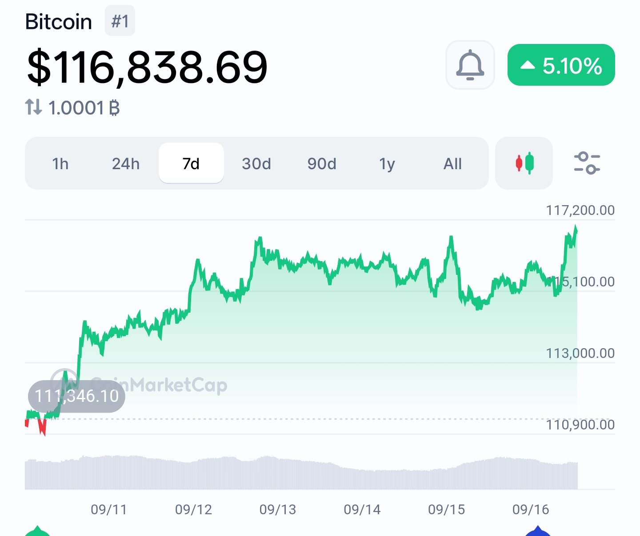Tap the price alert bell icon
This screenshot has height=536, width=640.
pyautogui.click(x=470, y=65)
